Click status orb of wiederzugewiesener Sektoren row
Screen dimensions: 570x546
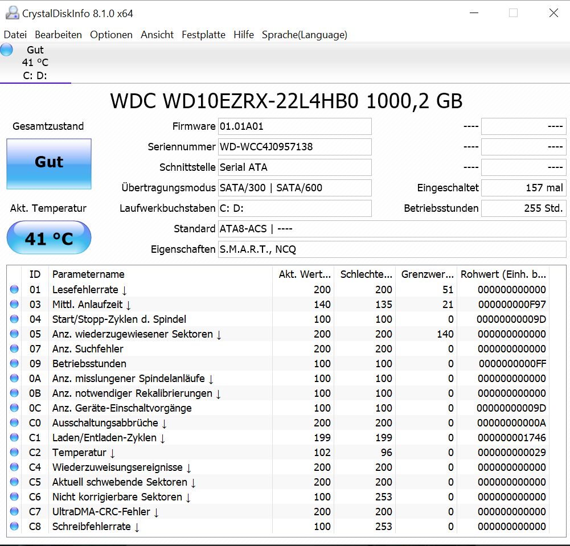(x=14, y=334)
